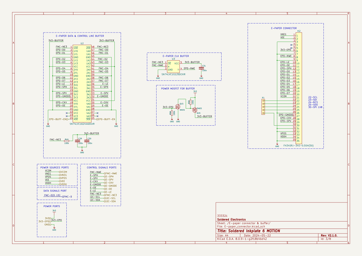
Task: Click the 'Soldered Electronics' title block text
Action: point(231,219)
